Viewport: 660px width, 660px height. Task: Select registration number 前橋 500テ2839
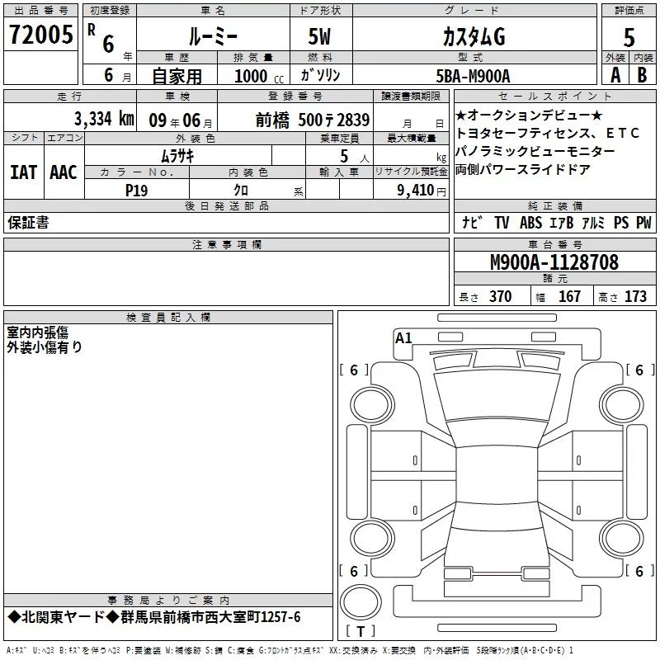tap(313, 120)
